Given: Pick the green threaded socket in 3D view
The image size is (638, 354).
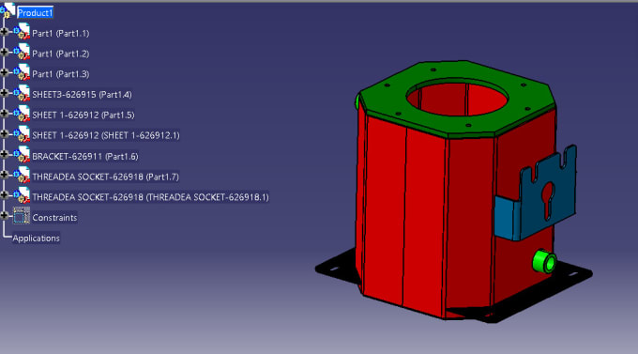Looking at the screenshot, I should coord(544,261).
